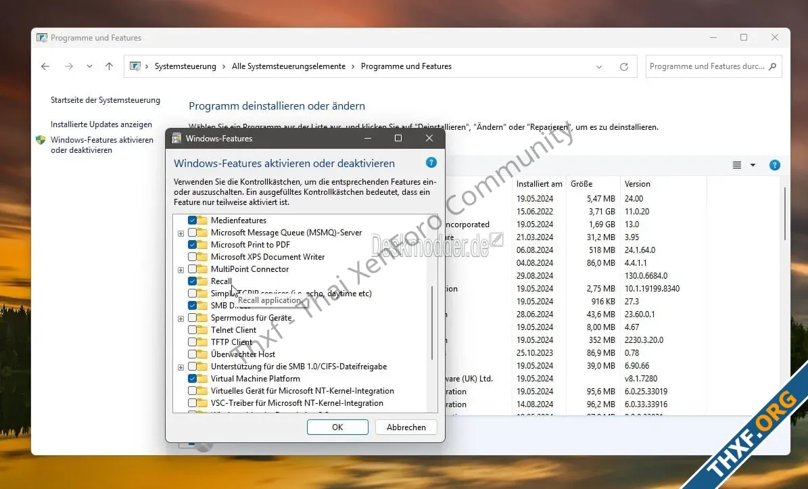Enable Microsoft XPS Document Writer checkbox
Image resolution: width=808 pixels, height=489 pixels.
(192, 256)
